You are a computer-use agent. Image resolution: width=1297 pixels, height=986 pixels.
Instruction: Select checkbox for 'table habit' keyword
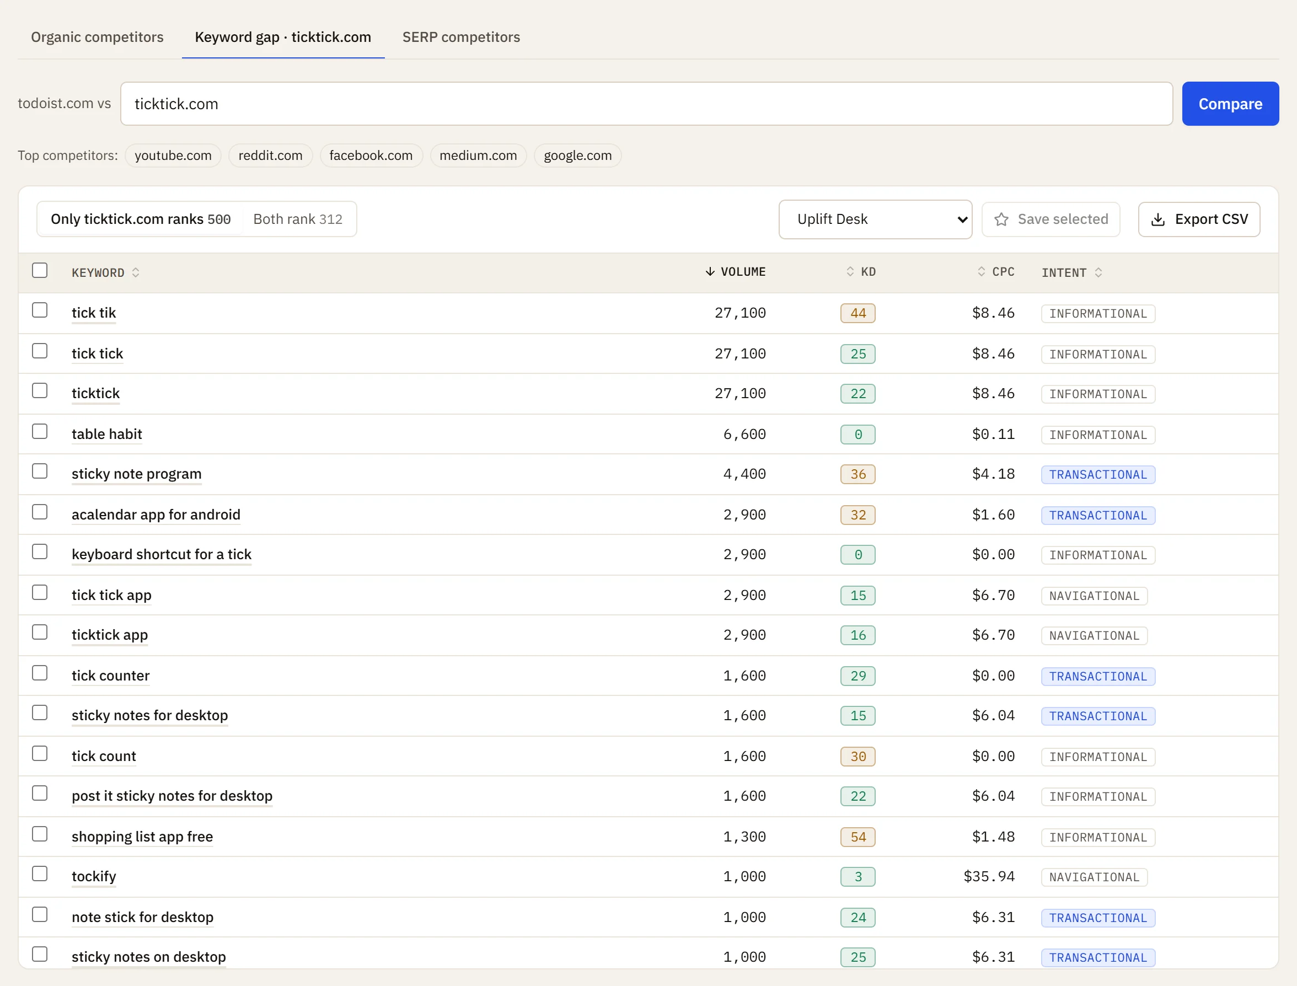click(40, 431)
